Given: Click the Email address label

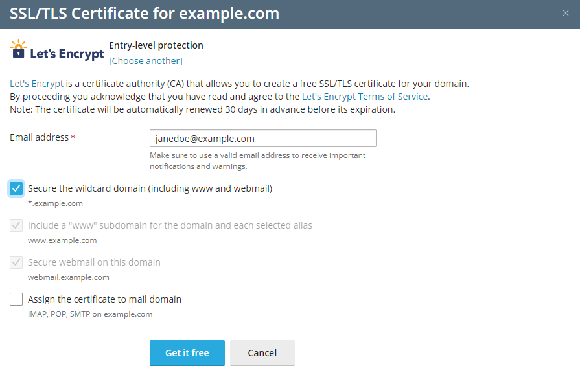Looking at the screenshot, I should tap(39, 137).
